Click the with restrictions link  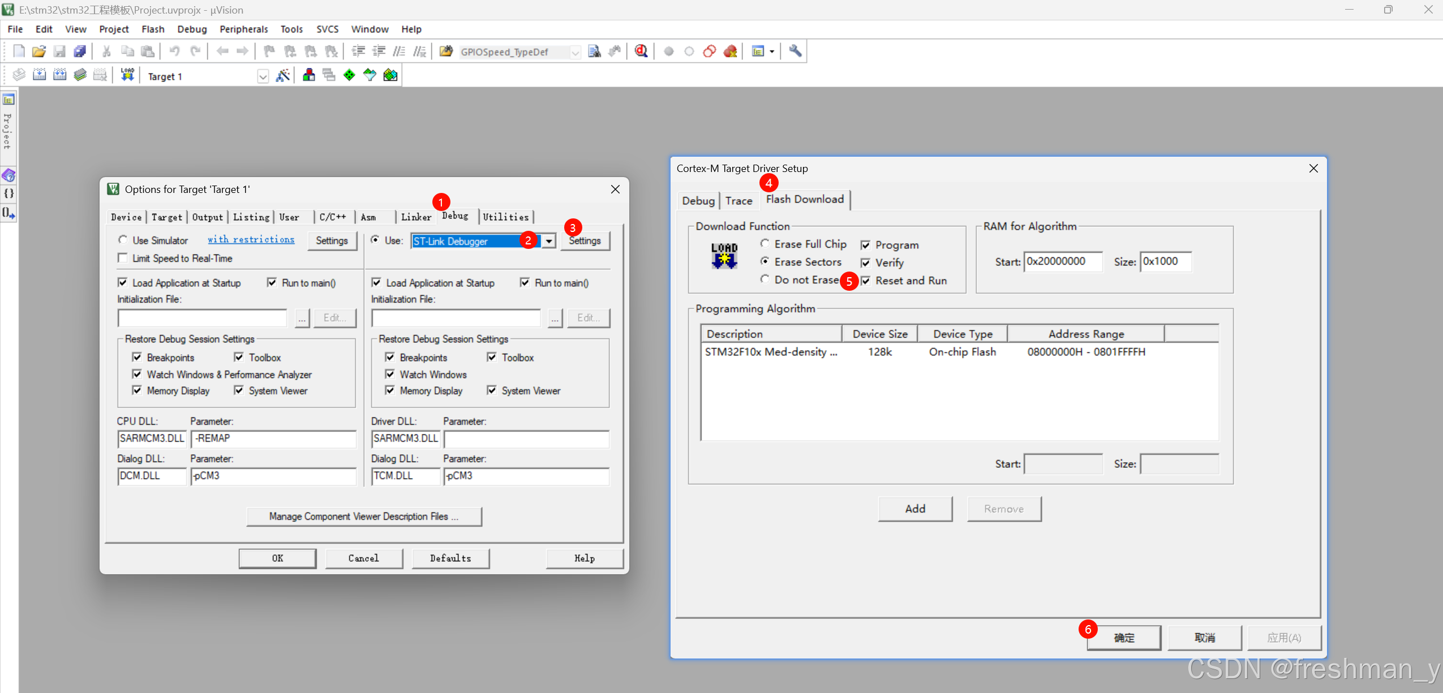[251, 239]
